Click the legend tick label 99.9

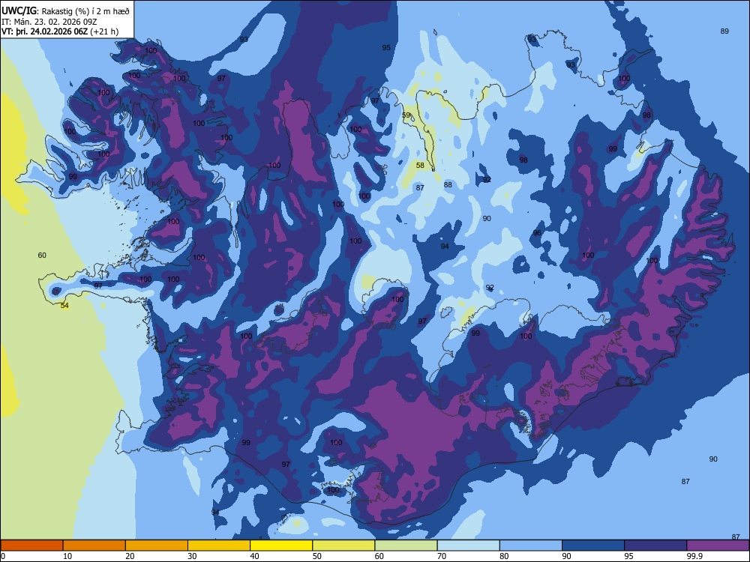coord(694,556)
